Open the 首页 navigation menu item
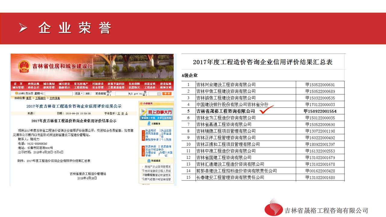Screen dimensions: 386x217 (x=18, y=84)
